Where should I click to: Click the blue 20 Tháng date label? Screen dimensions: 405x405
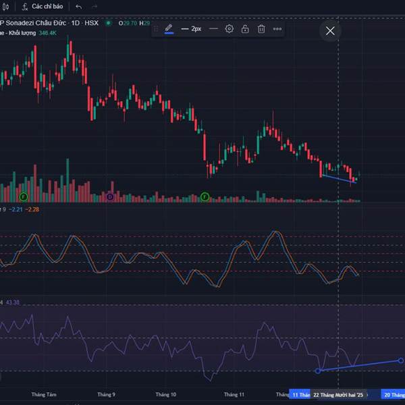(393, 395)
